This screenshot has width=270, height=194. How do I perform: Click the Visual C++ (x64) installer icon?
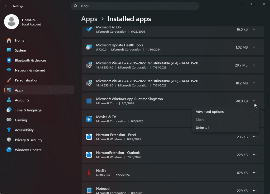tap(89, 65)
